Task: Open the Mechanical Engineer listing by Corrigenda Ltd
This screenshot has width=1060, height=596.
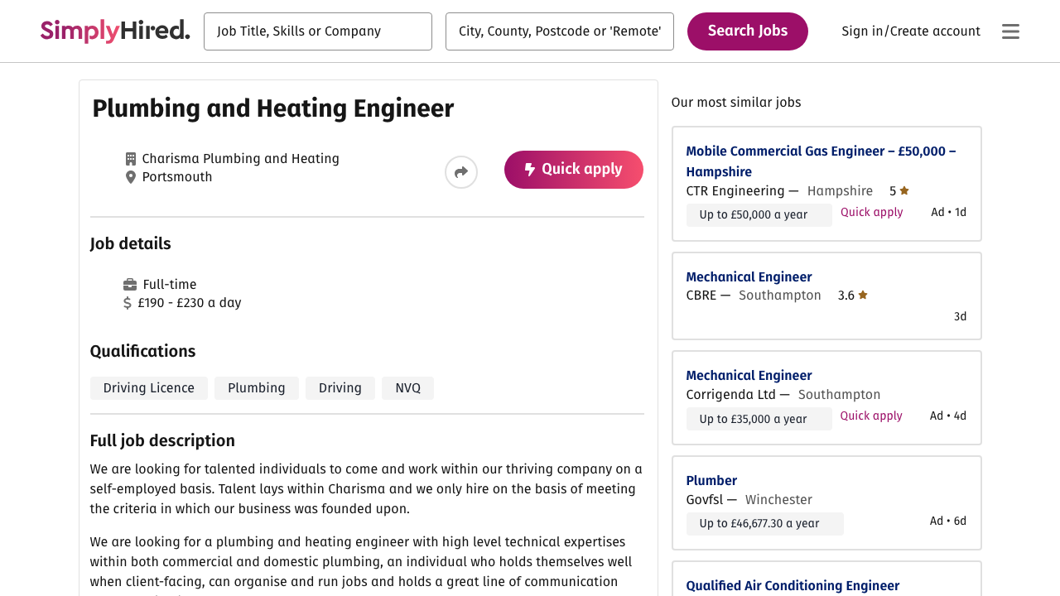Action: (x=749, y=375)
